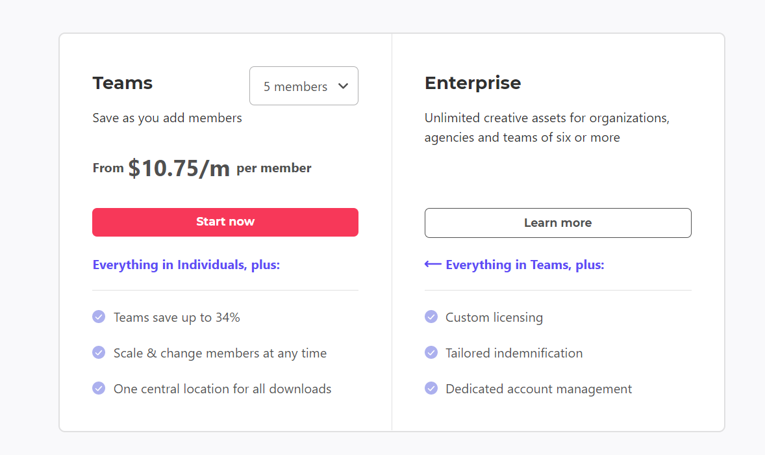Screen dimensions: 765x455
Task: Click checkmark icon next to Custom licensing
Action: pos(431,317)
